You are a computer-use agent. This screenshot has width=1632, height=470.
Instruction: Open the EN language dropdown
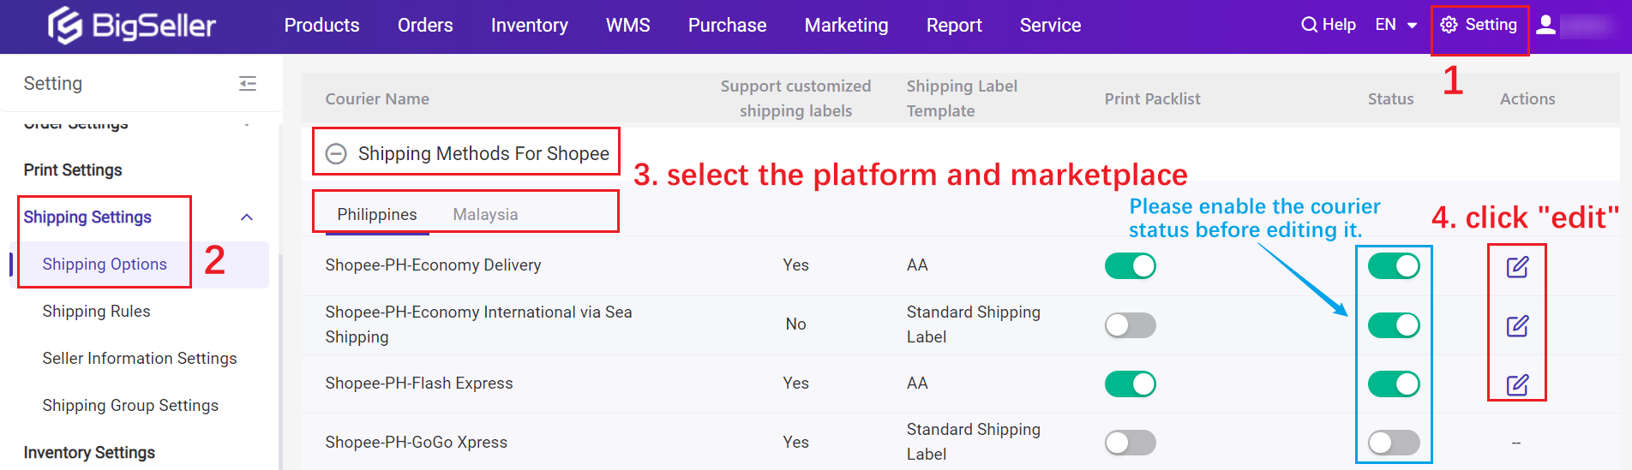(1396, 25)
